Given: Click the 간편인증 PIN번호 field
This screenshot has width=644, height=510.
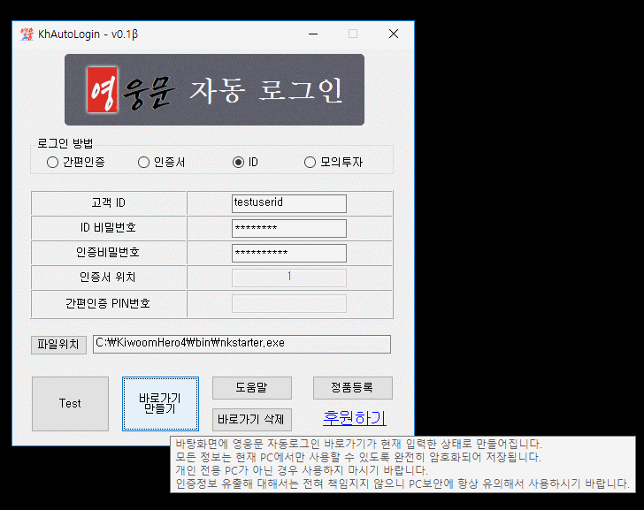Looking at the screenshot, I should click(288, 303).
